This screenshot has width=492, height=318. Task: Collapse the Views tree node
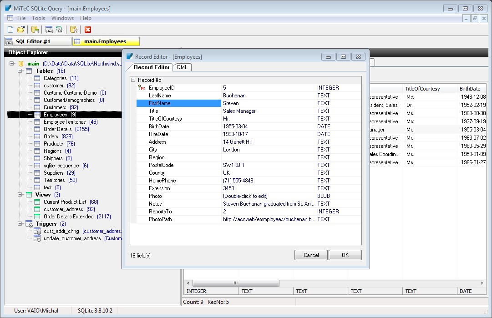coord(20,195)
